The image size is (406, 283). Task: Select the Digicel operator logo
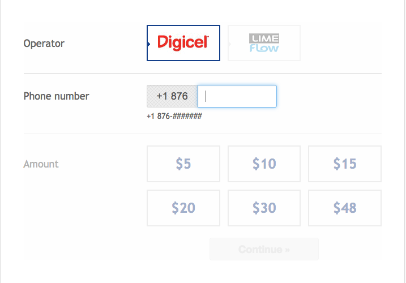point(183,42)
